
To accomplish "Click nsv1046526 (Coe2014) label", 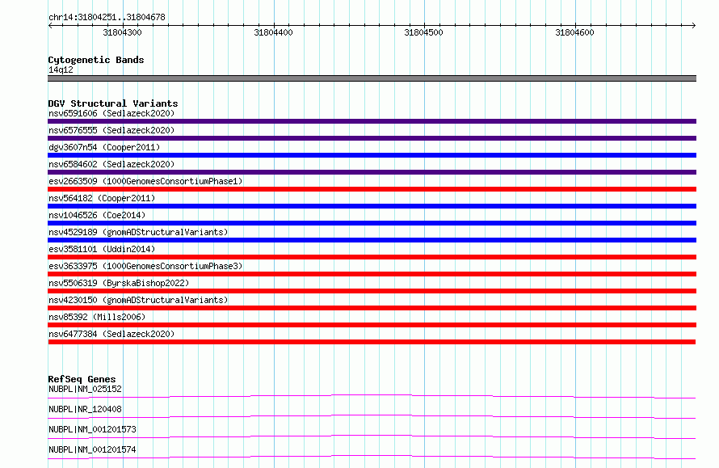I will 97,215.
